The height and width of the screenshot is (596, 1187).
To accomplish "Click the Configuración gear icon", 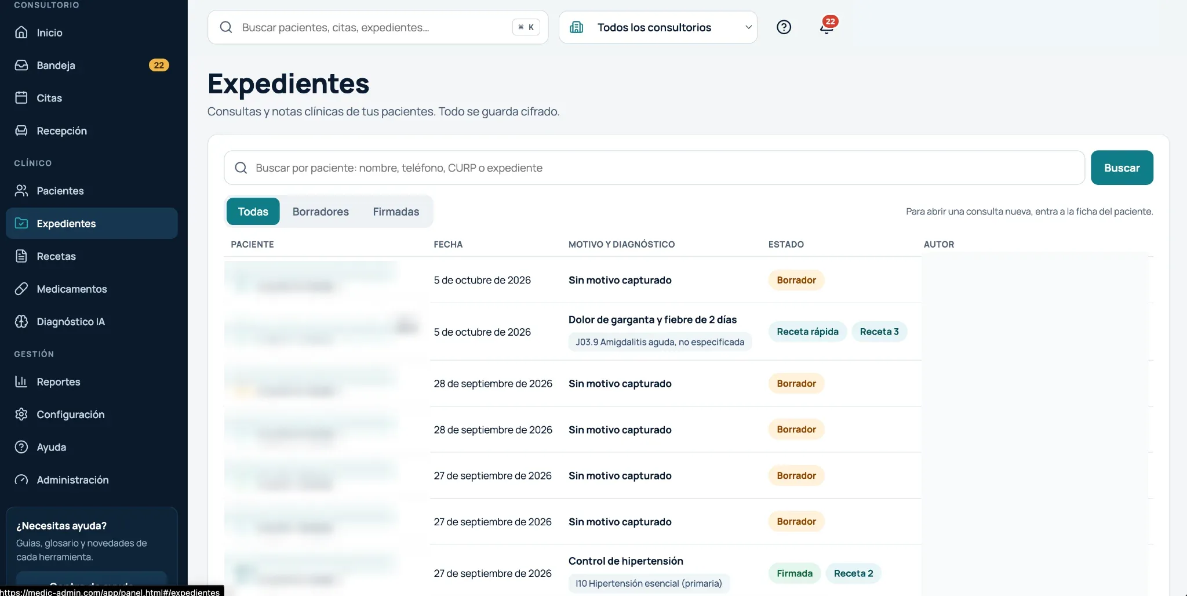I will coord(21,414).
